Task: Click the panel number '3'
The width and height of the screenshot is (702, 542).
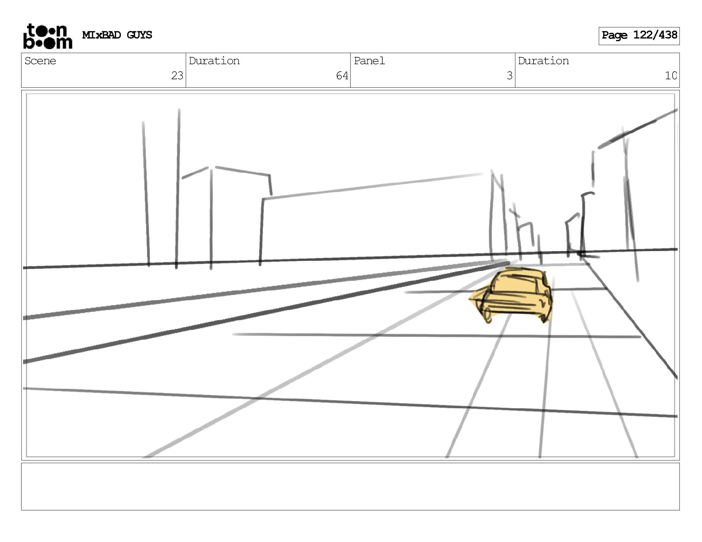Action: (x=510, y=76)
